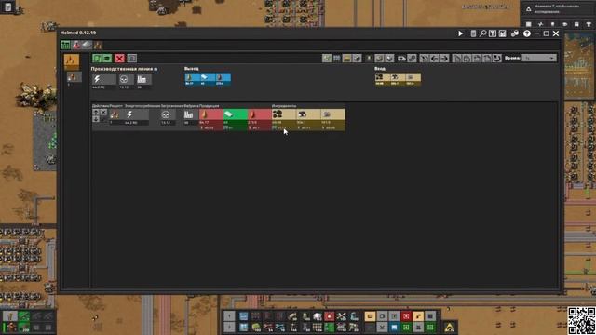The height and width of the screenshot is (335, 596).
Task: Click the left arrow toolbar icon
Action: (x=434, y=58)
